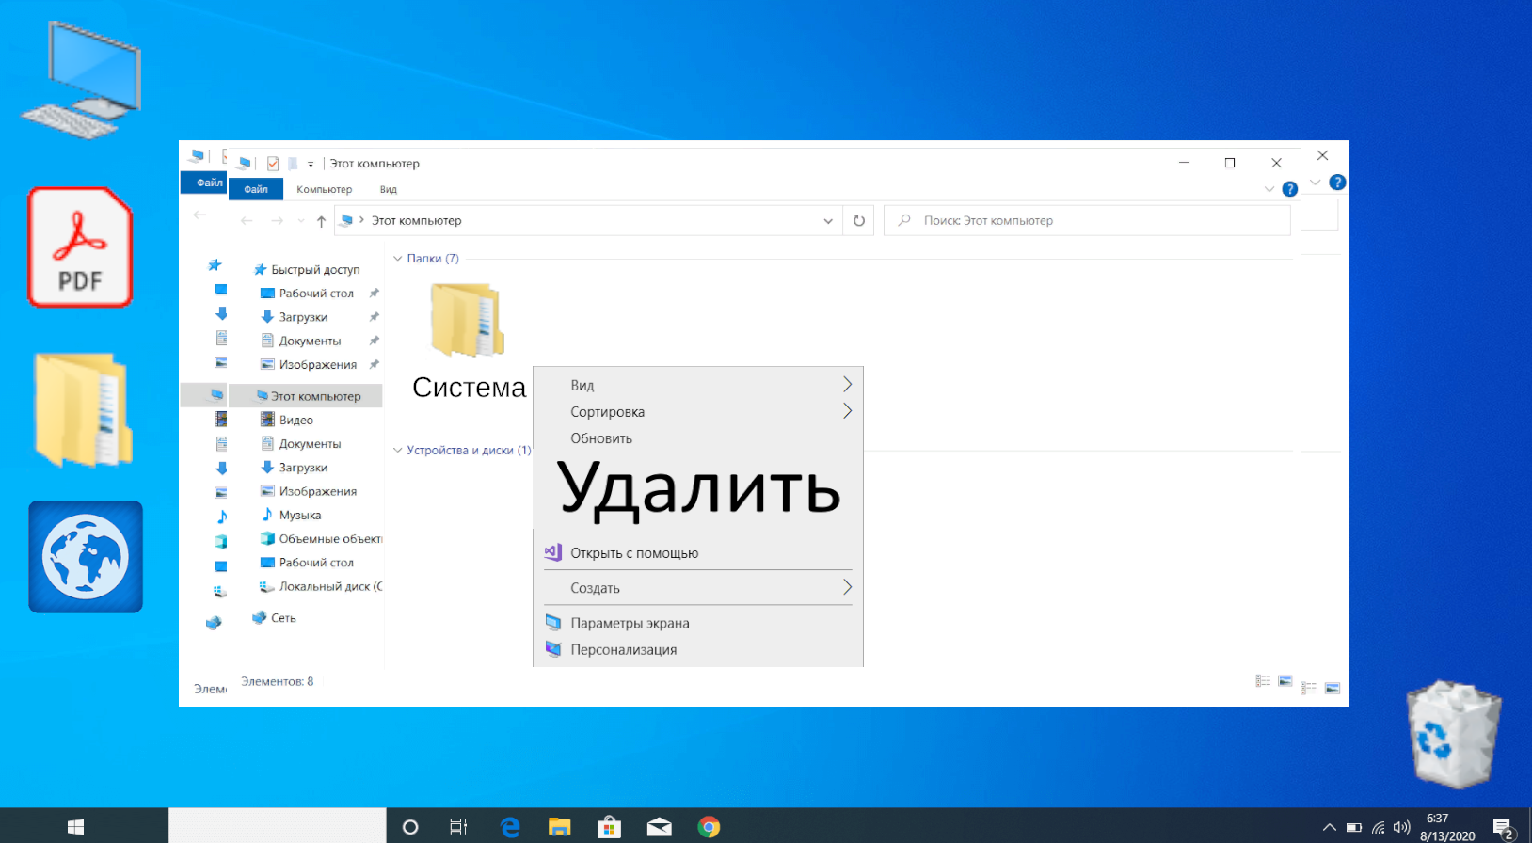Expand the ribbon with the chevron beside help
Screen dimensions: 1532x843
click(1269, 189)
